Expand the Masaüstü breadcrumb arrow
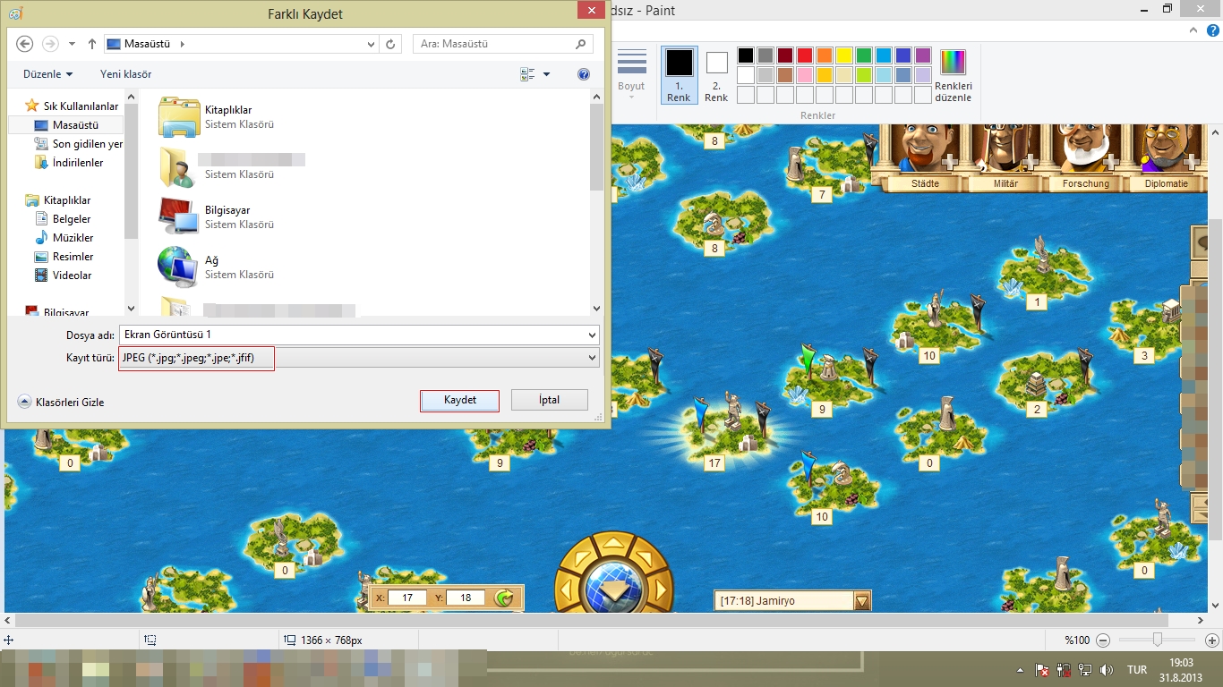Screen dimensions: 1223x687 point(183,44)
